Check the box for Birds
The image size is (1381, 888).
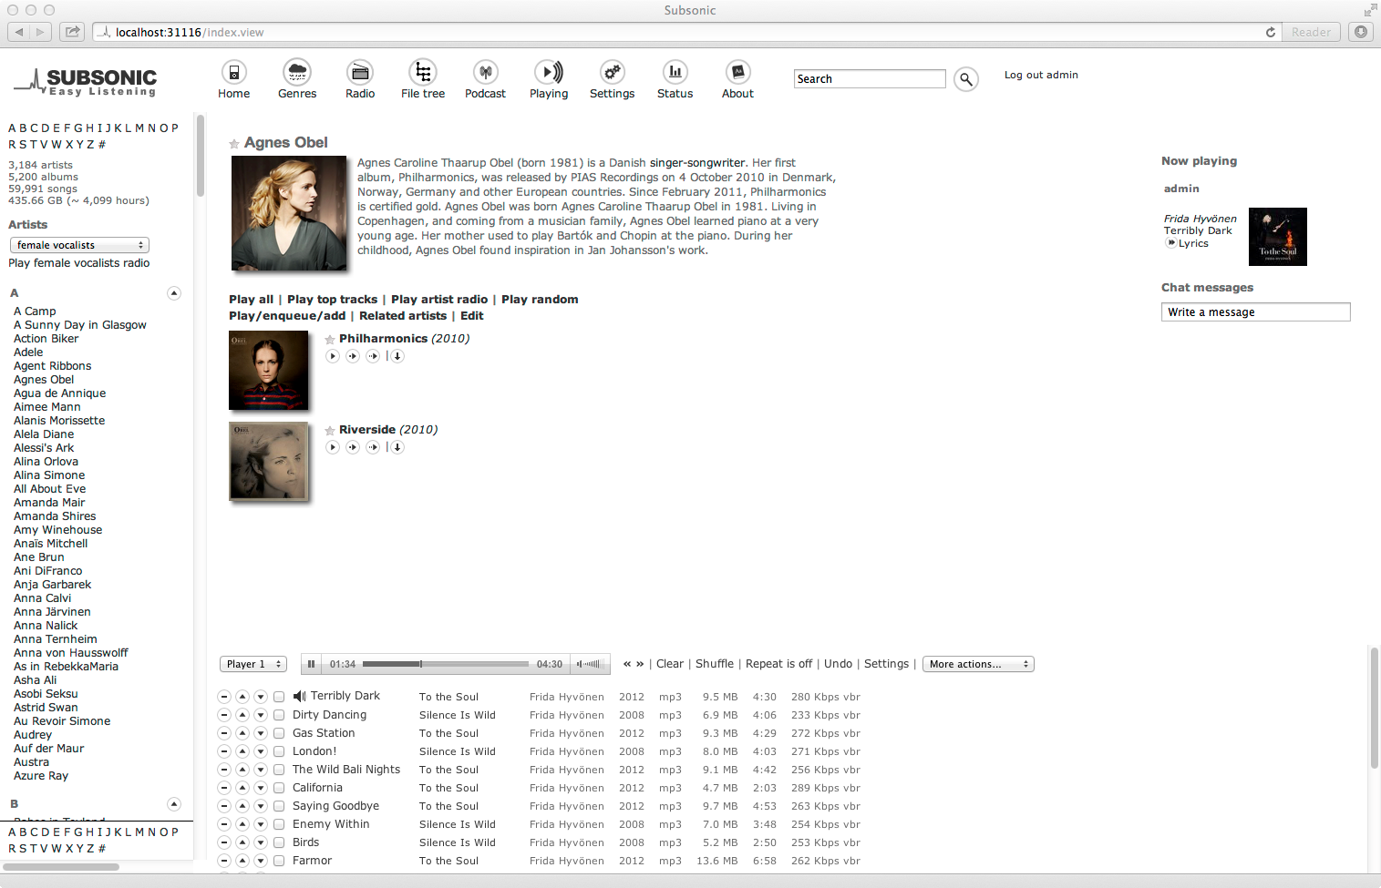click(x=279, y=842)
